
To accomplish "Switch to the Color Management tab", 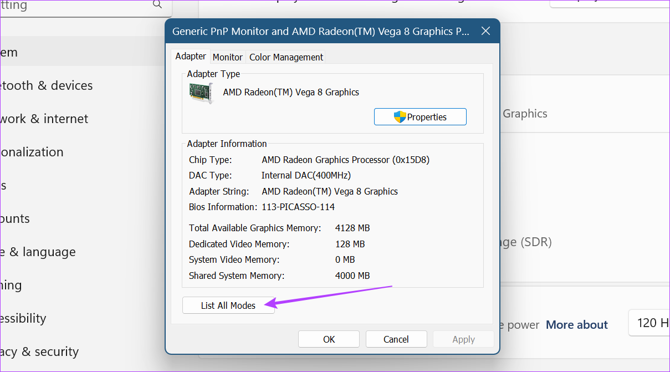I will pyautogui.click(x=286, y=57).
